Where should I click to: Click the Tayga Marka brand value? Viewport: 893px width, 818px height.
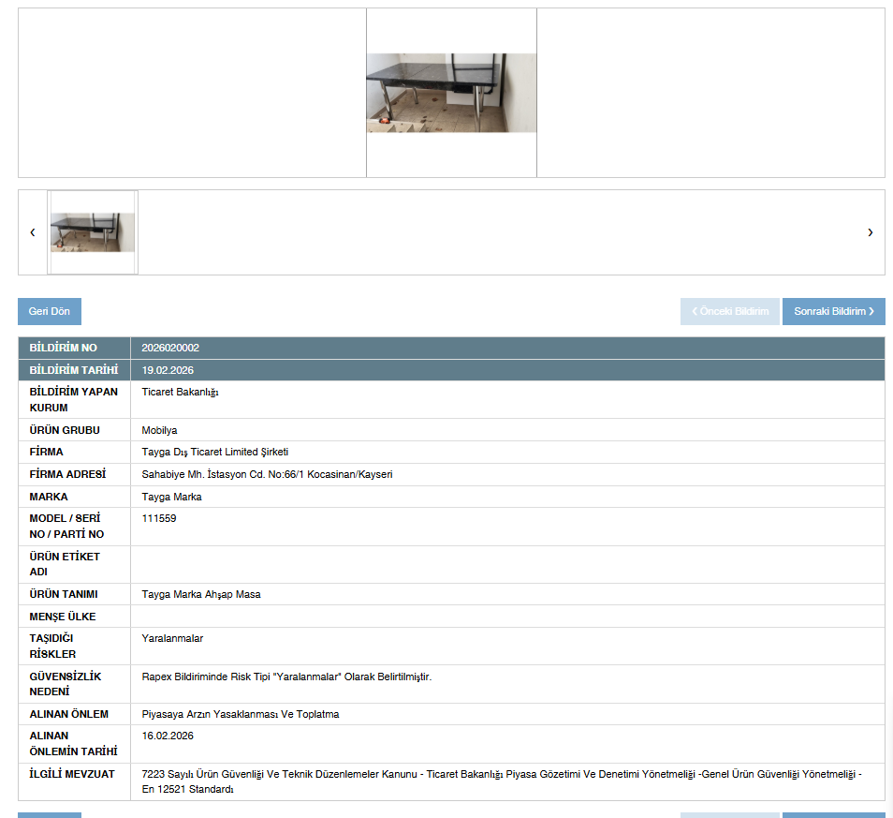[x=171, y=497]
